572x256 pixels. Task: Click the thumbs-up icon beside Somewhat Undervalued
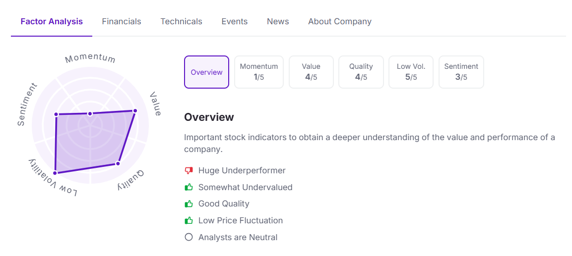tap(189, 187)
